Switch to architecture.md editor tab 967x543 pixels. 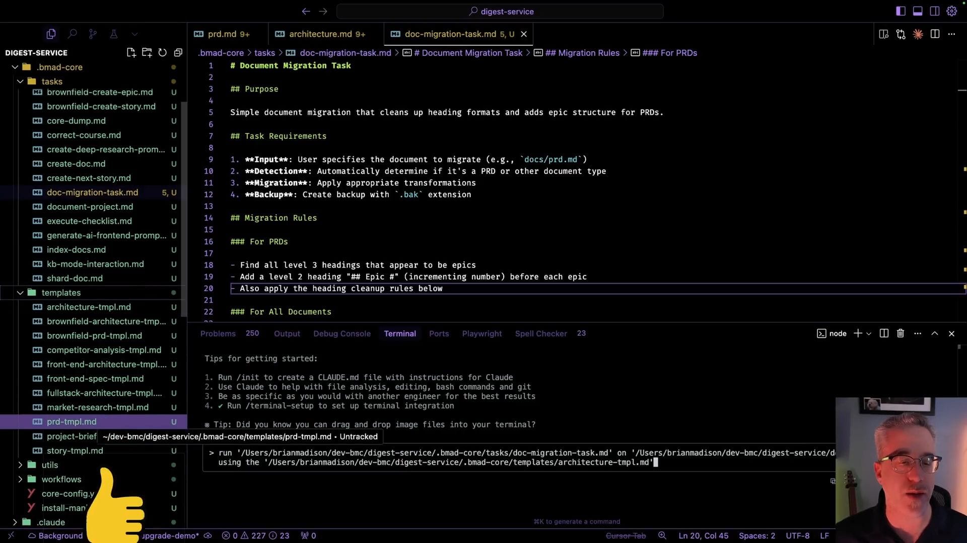[x=320, y=34]
